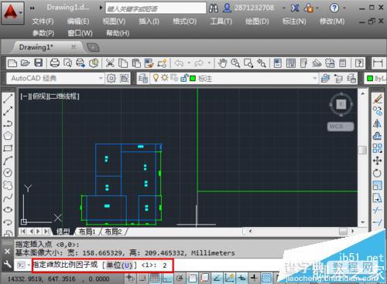Image resolution: width=387 pixels, height=284 pixels.
Task: Select the Spline draw tool
Action: tap(8, 198)
